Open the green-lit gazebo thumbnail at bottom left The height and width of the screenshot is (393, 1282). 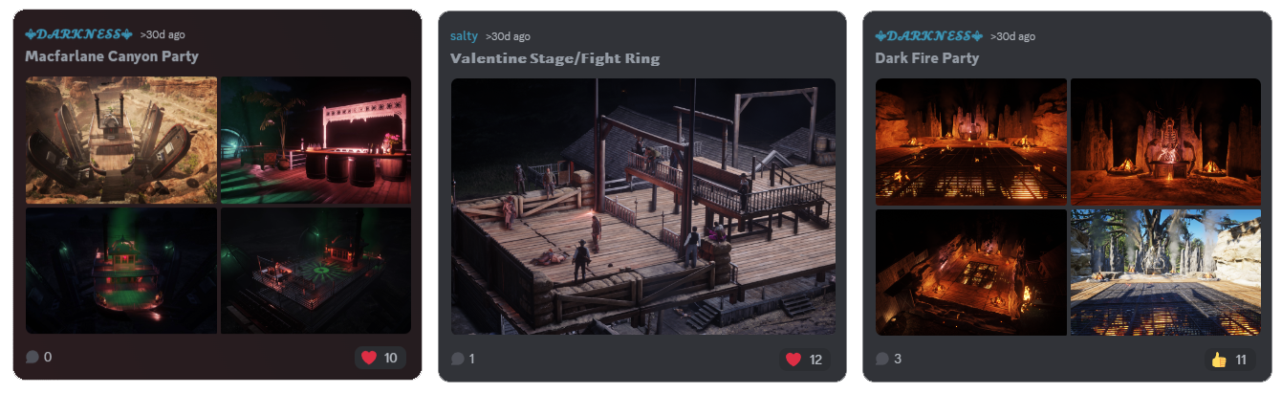(x=121, y=271)
